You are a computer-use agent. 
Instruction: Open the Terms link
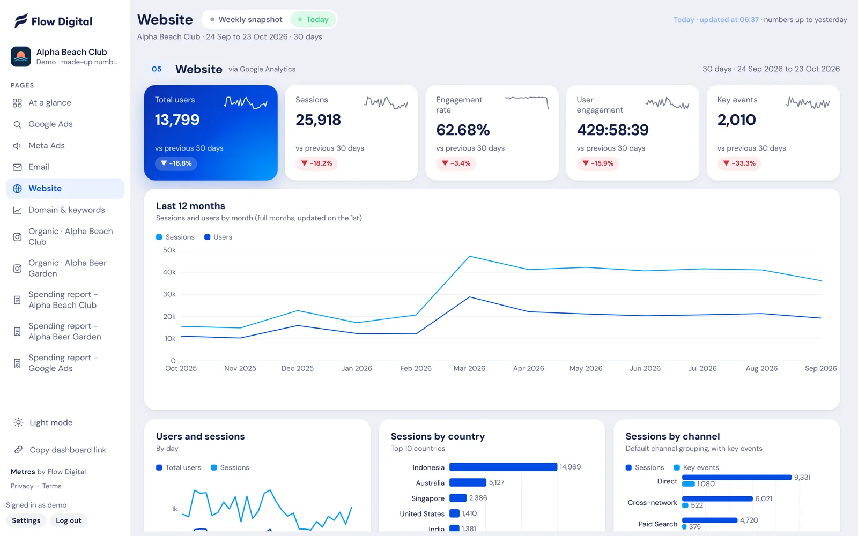[52, 486]
